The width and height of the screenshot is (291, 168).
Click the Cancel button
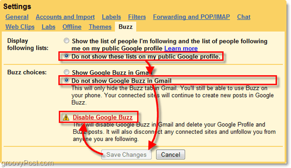pyautogui.click(x=170, y=154)
